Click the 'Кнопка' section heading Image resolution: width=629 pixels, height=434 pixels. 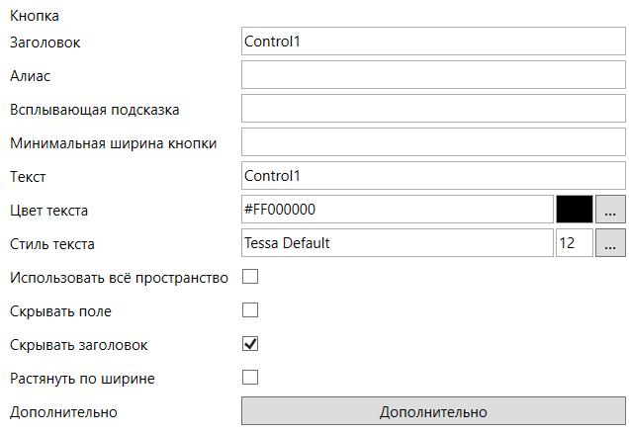click(x=34, y=16)
